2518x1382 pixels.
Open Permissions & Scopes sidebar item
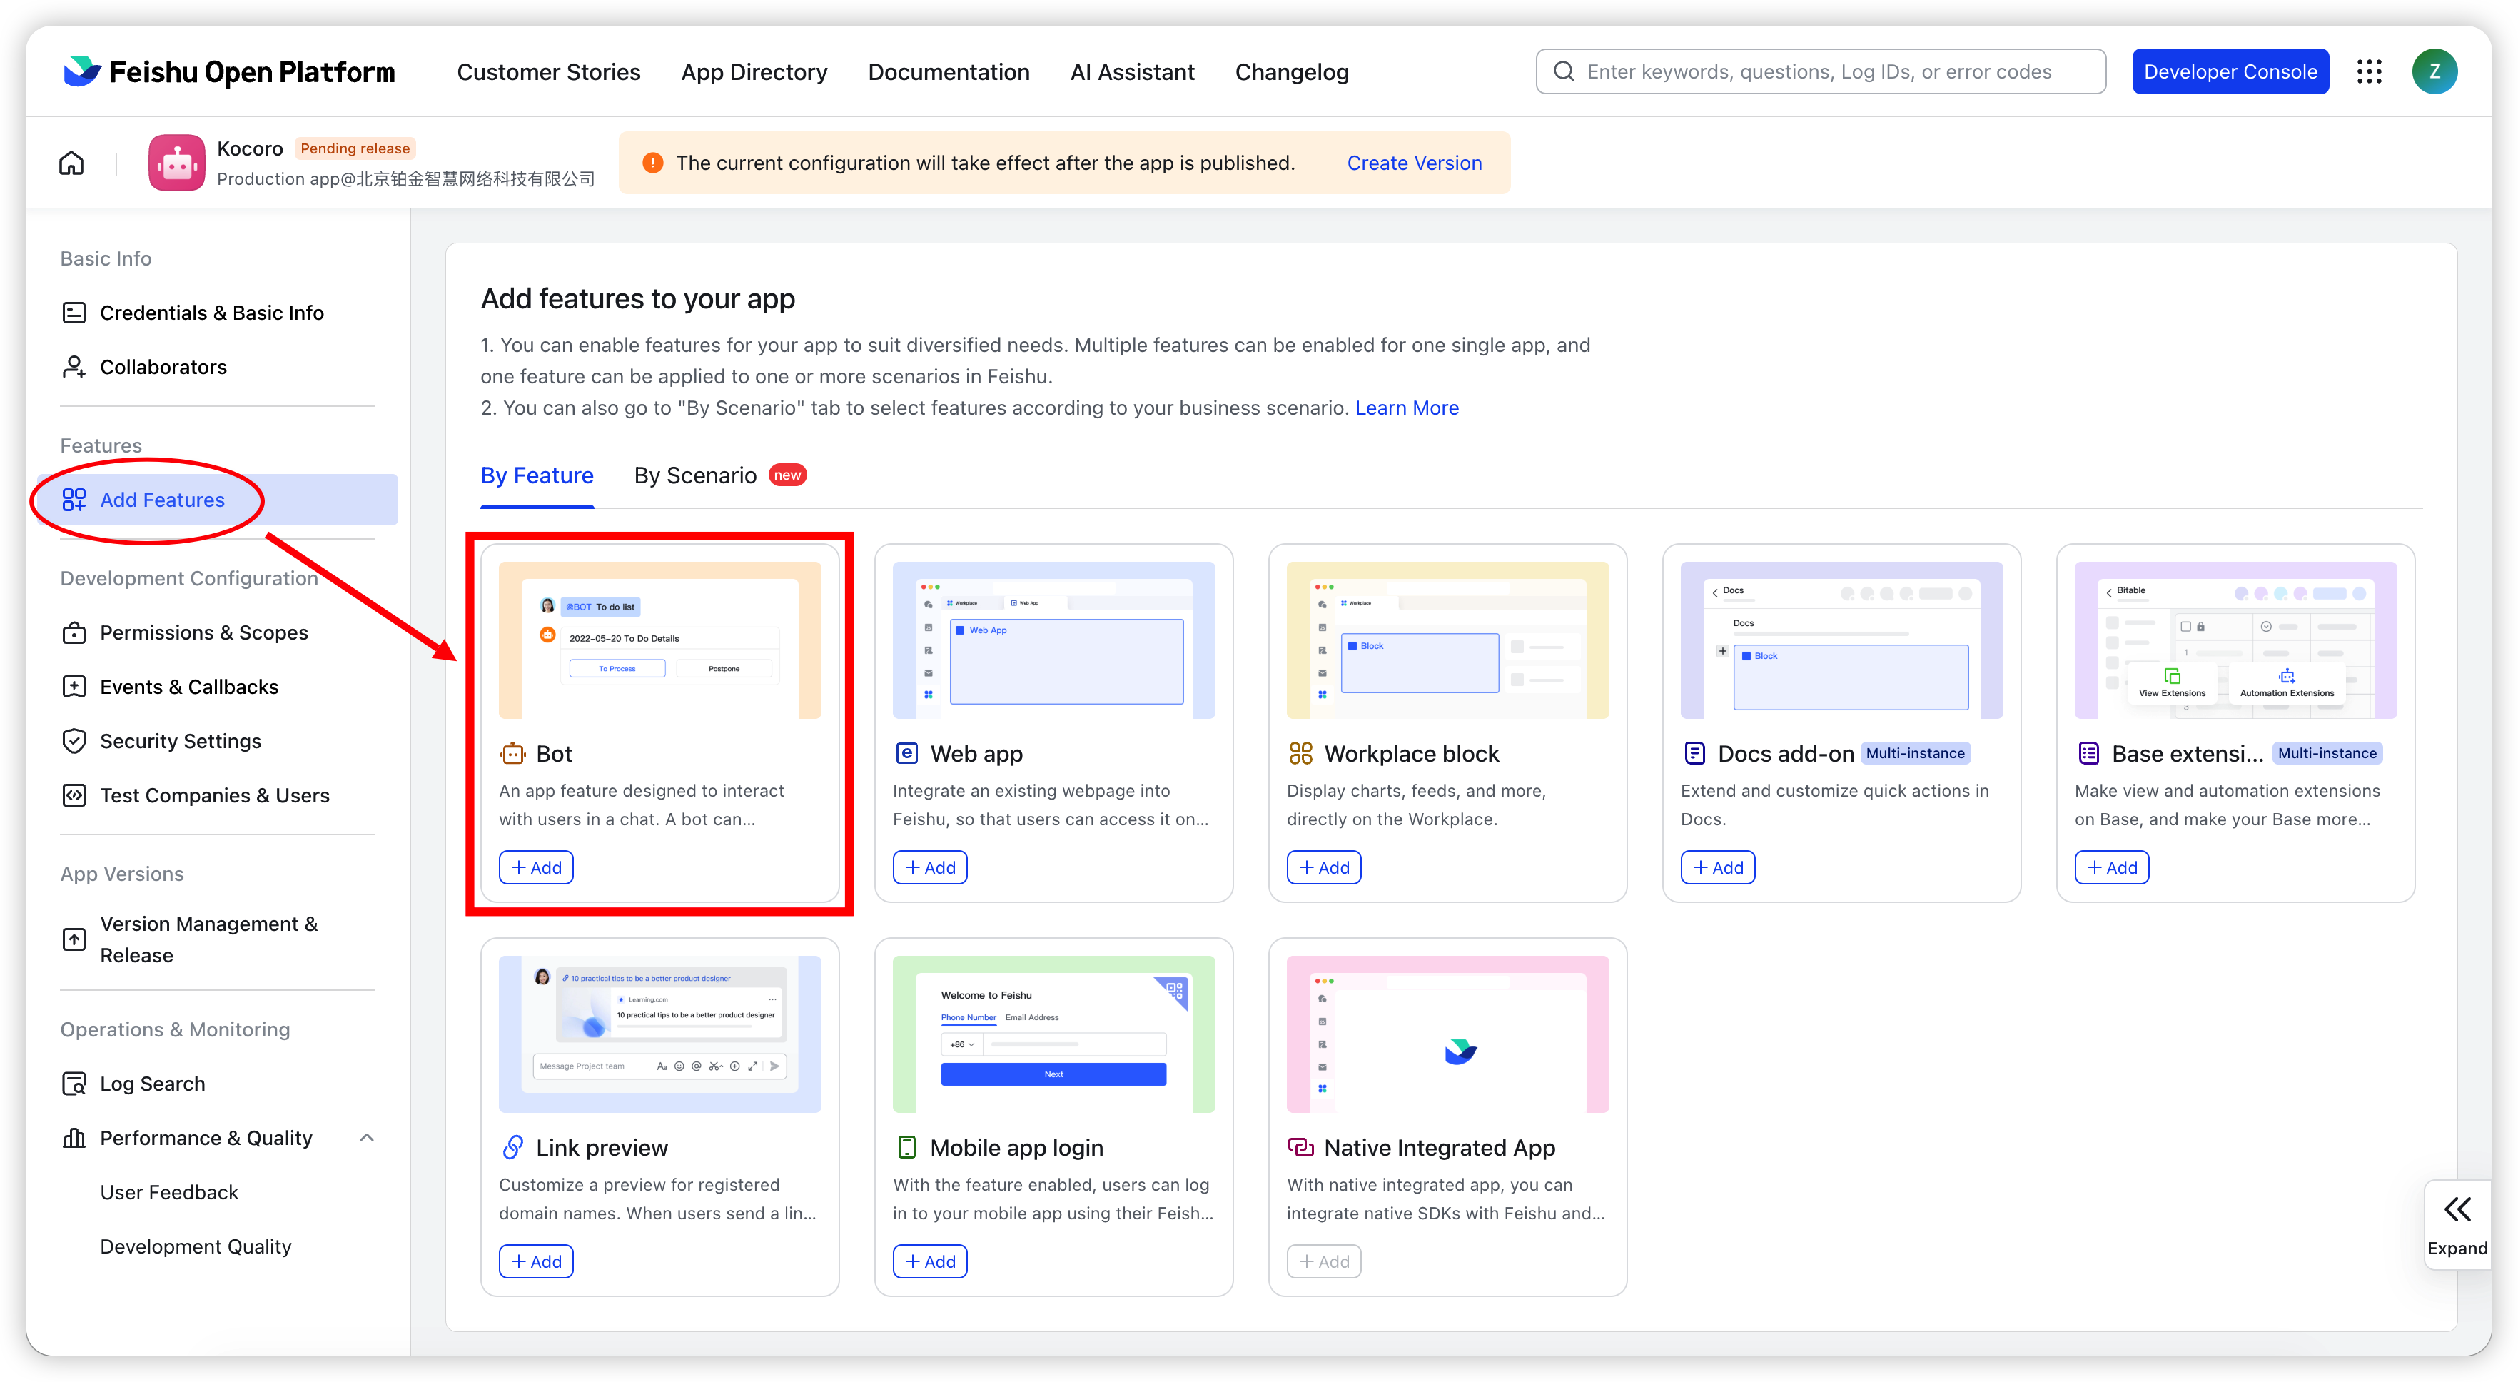click(x=217, y=632)
